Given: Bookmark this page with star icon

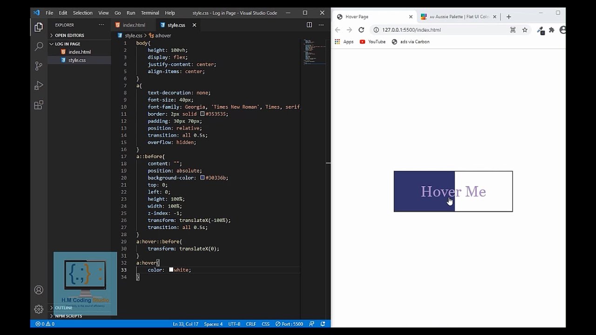Looking at the screenshot, I should (525, 30).
